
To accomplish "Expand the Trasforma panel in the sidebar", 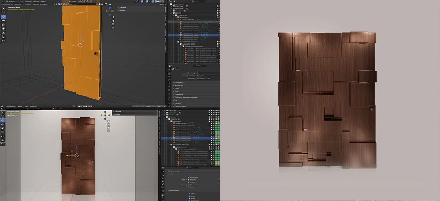I will point(123,7).
